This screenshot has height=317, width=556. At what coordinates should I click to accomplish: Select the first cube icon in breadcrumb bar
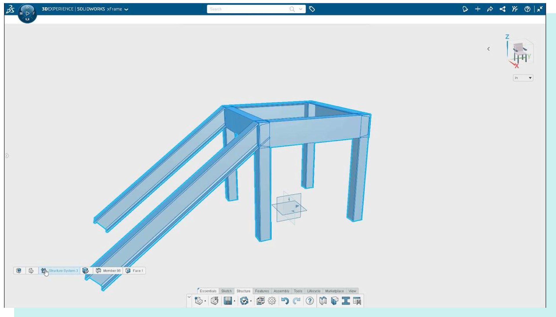(x=19, y=271)
